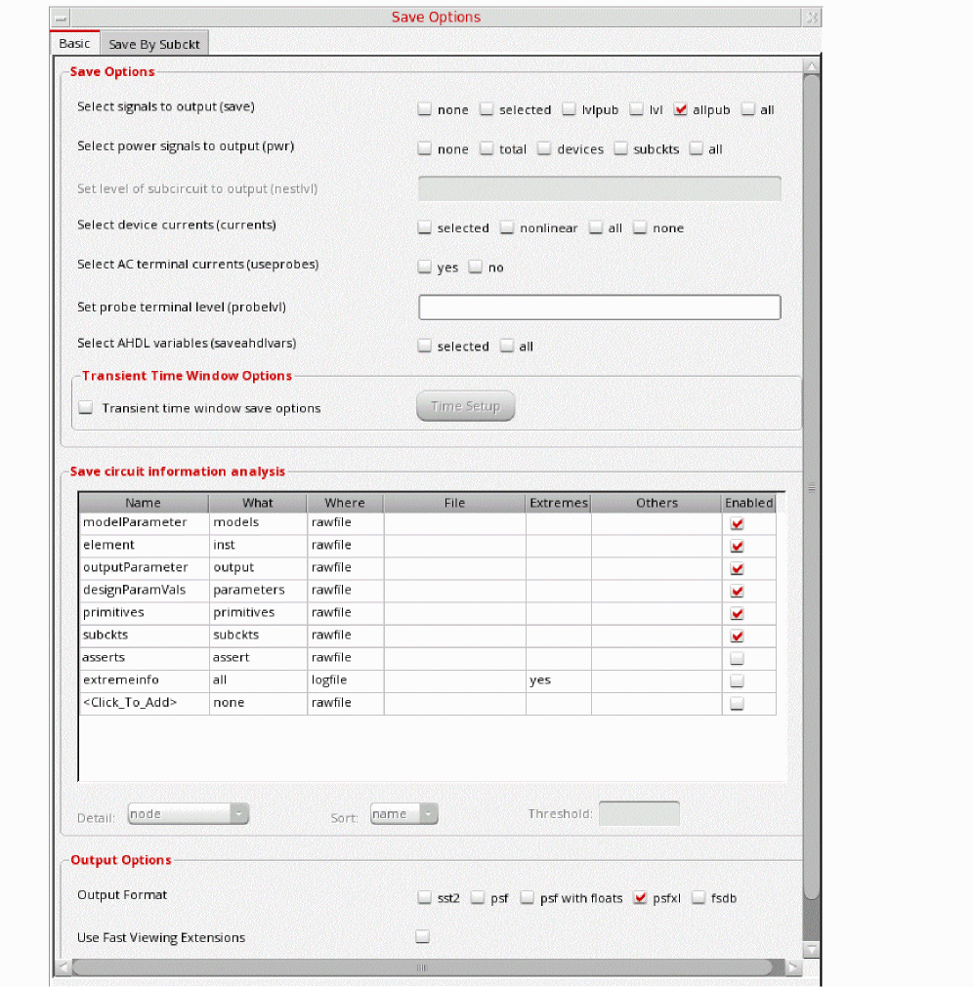Screen dimensions: 974x987
Task: Disable the modelParameter row Enabled checkbox
Action: click(738, 523)
